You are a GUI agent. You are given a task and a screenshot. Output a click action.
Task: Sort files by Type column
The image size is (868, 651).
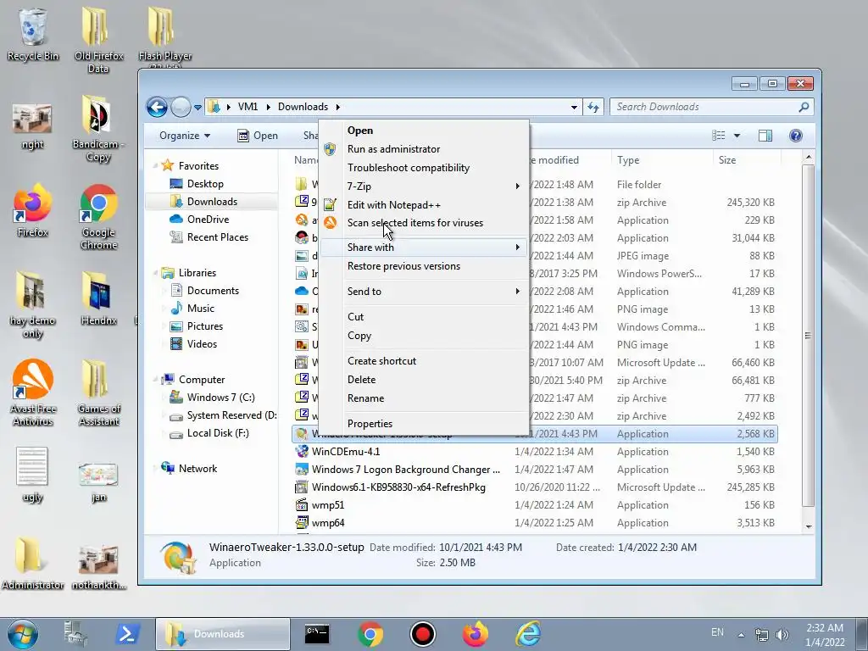[x=662, y=160]
